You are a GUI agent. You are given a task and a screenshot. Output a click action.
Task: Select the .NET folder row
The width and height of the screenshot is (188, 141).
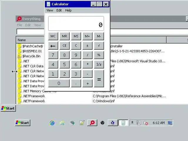[102, 61]
